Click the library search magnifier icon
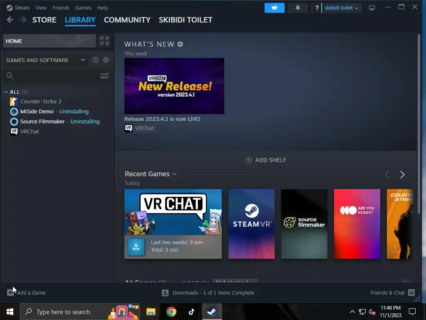This screenshot has width=426, height=320. [x=10, y=76]
